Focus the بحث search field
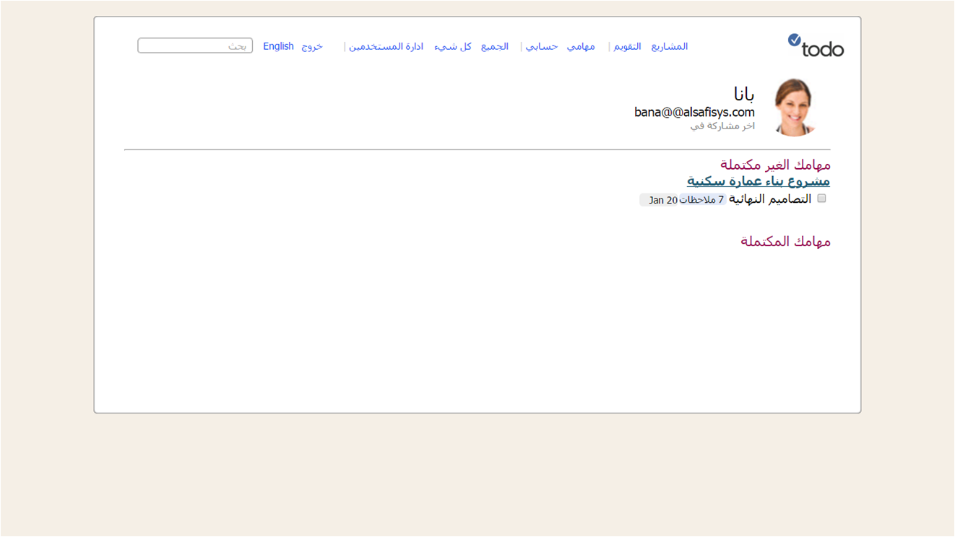This screenshot has height=537, width=955. tap(195, 46)
